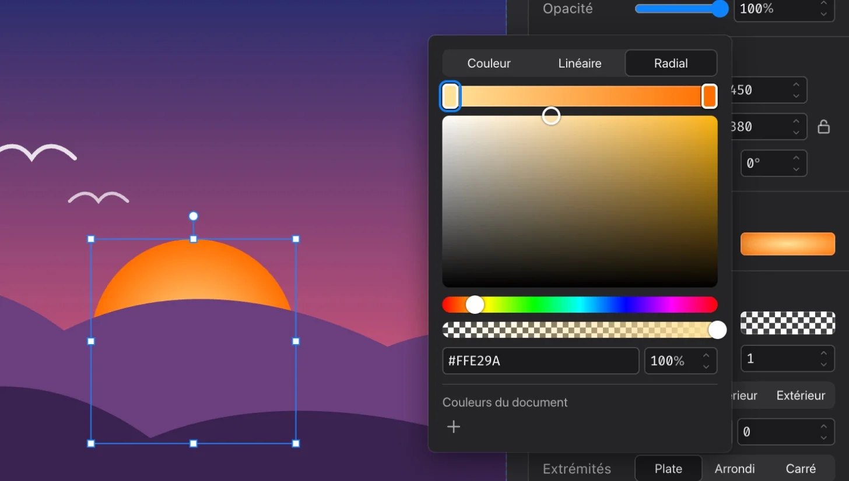849x481 pixels.
Task: Adjust the rainbow hue slider handle
Action: click(475, 305)
